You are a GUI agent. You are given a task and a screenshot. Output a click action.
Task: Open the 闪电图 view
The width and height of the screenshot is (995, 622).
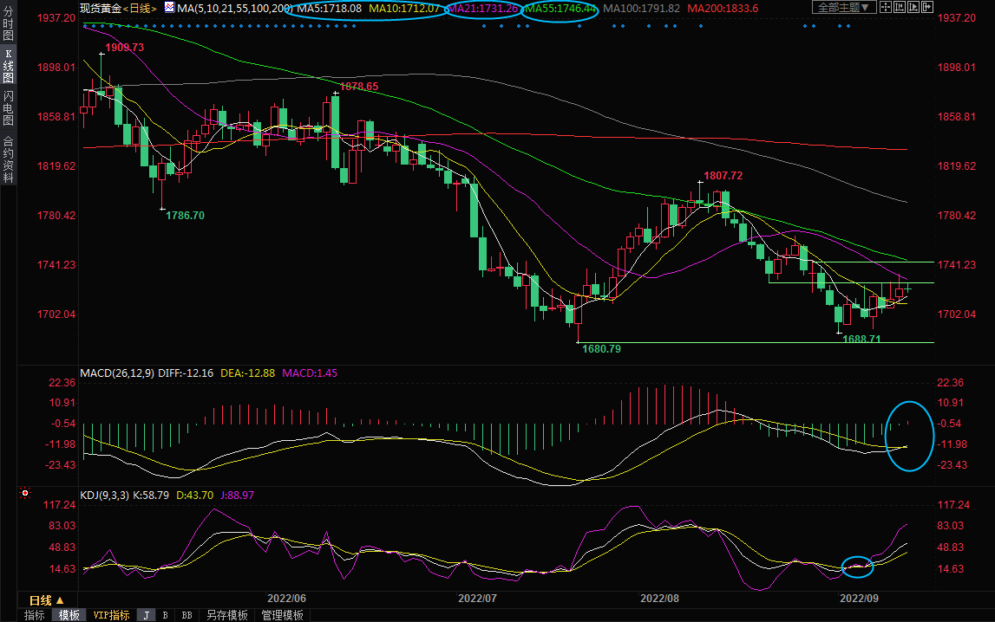pyautogui.click(x=8, y=108)
